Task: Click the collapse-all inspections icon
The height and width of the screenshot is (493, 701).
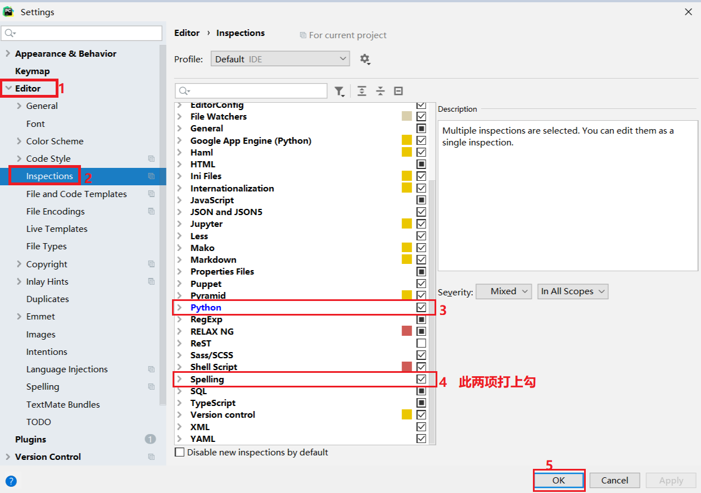Action: (380, 90)
